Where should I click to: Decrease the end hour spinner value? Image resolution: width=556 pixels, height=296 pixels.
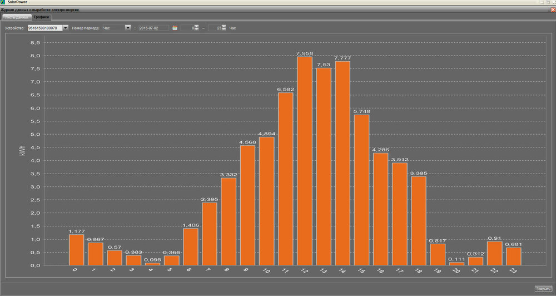point(224,29)
